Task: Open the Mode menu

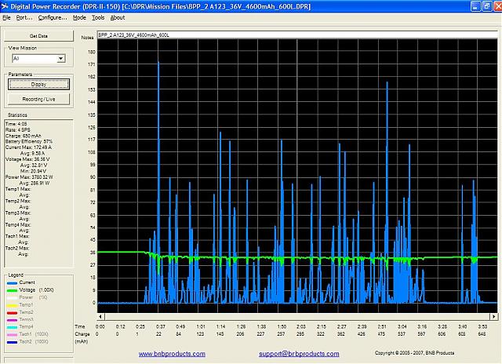Action: coord(79,17)
